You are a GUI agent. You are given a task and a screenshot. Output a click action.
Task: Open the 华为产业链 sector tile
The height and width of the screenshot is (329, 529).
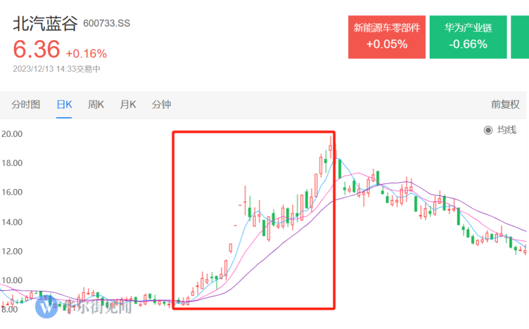(x=468, y=37)
